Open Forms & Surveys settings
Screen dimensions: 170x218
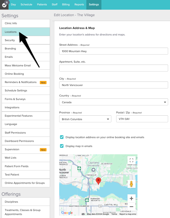tap(26, 99)
